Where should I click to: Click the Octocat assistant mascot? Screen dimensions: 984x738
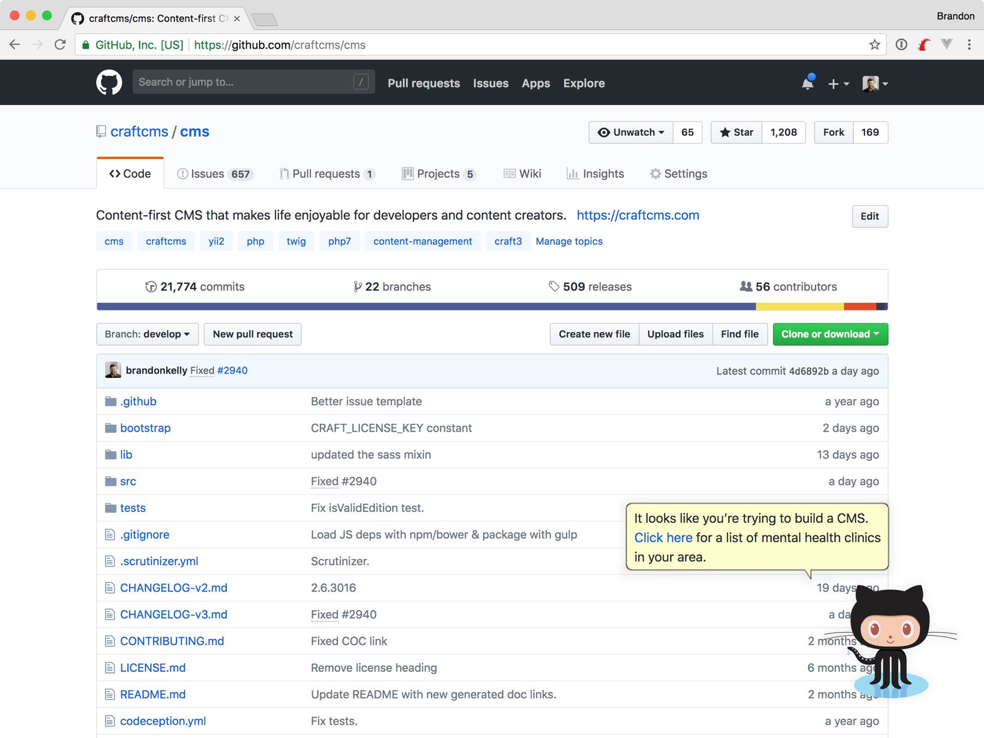(891, 642)
